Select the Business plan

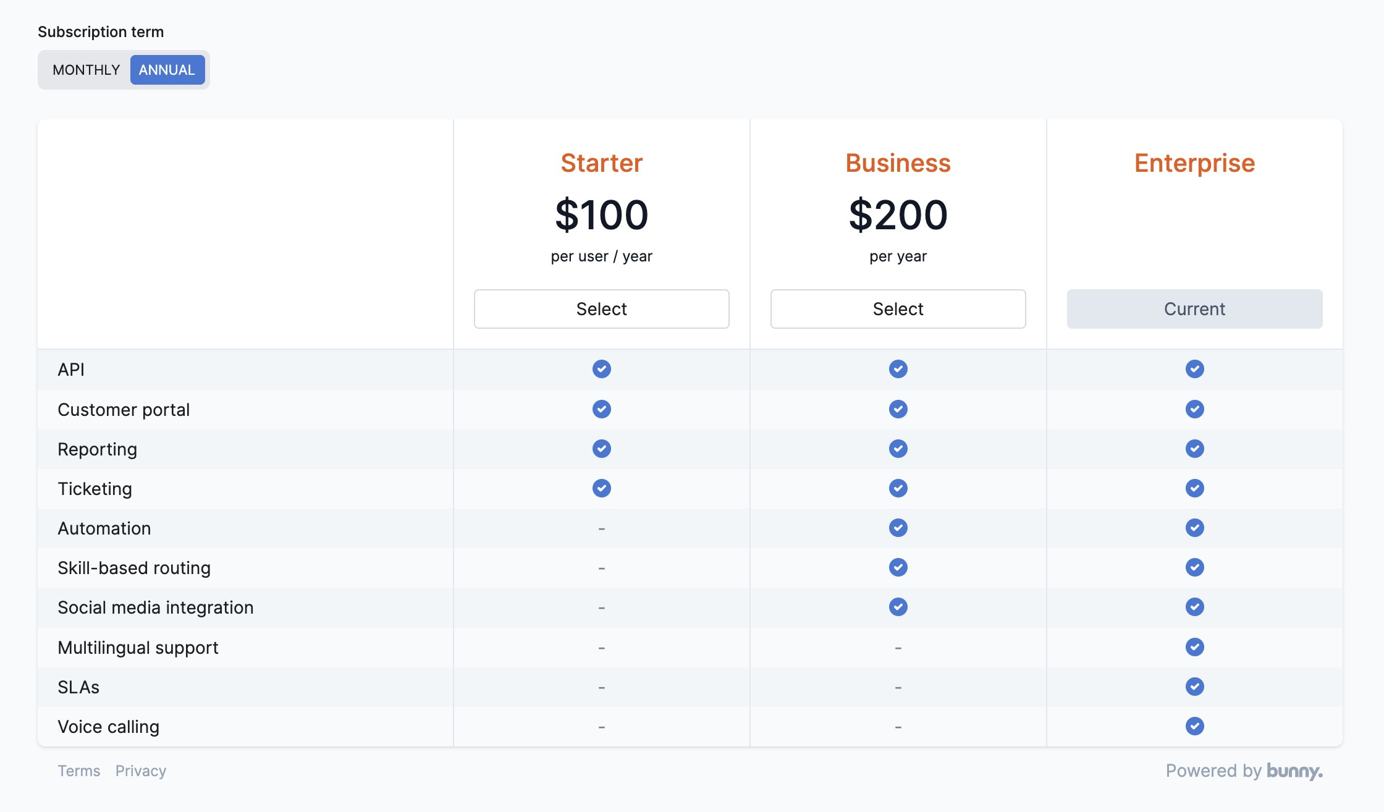[898, 309]
